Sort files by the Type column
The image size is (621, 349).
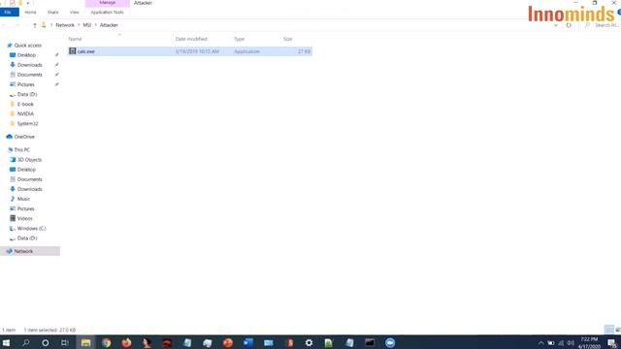240,39
